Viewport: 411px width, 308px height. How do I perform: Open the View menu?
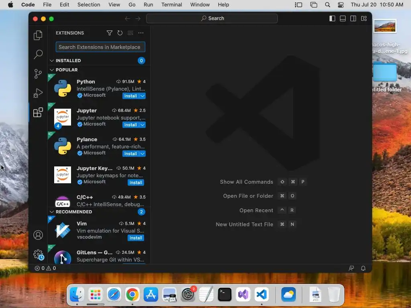point(114,5)
